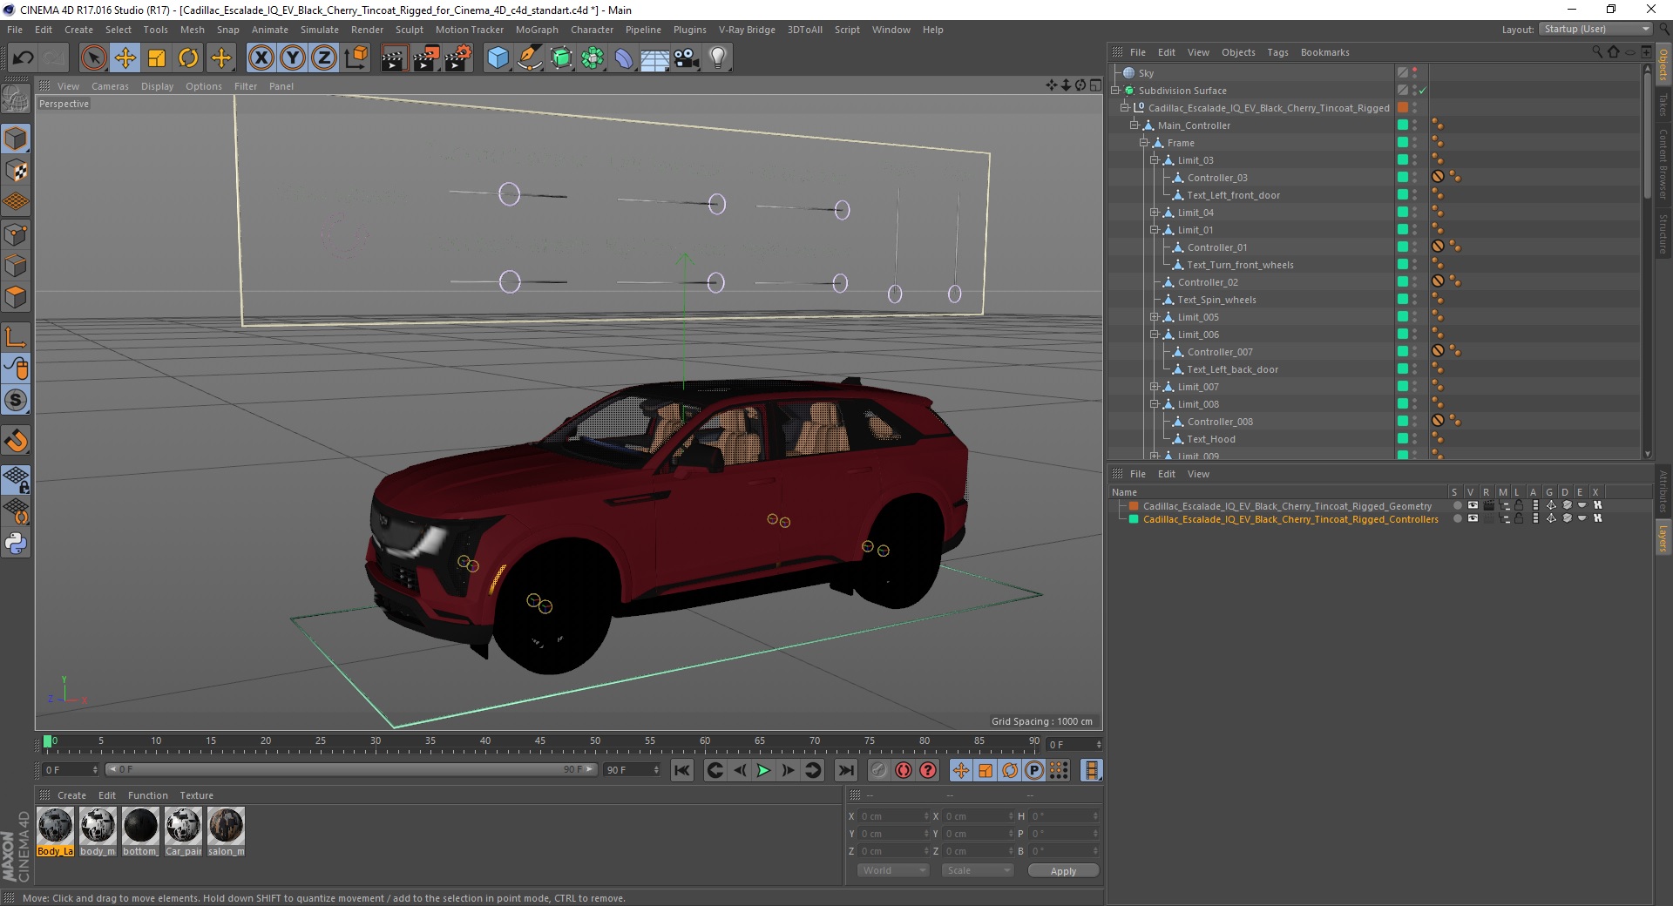Screen dimensions: 1673x906
Task: Open the MoGraph menu
Action: 537,30
